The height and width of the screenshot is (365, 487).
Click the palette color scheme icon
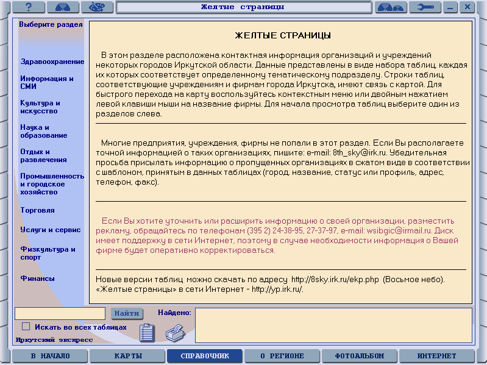(97, 7)
